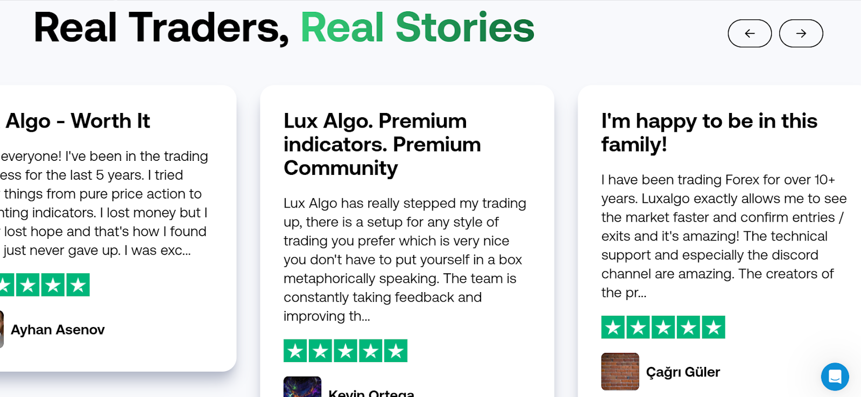Open the live chat widget
The image size is (861, 397).
pos(835,377)
